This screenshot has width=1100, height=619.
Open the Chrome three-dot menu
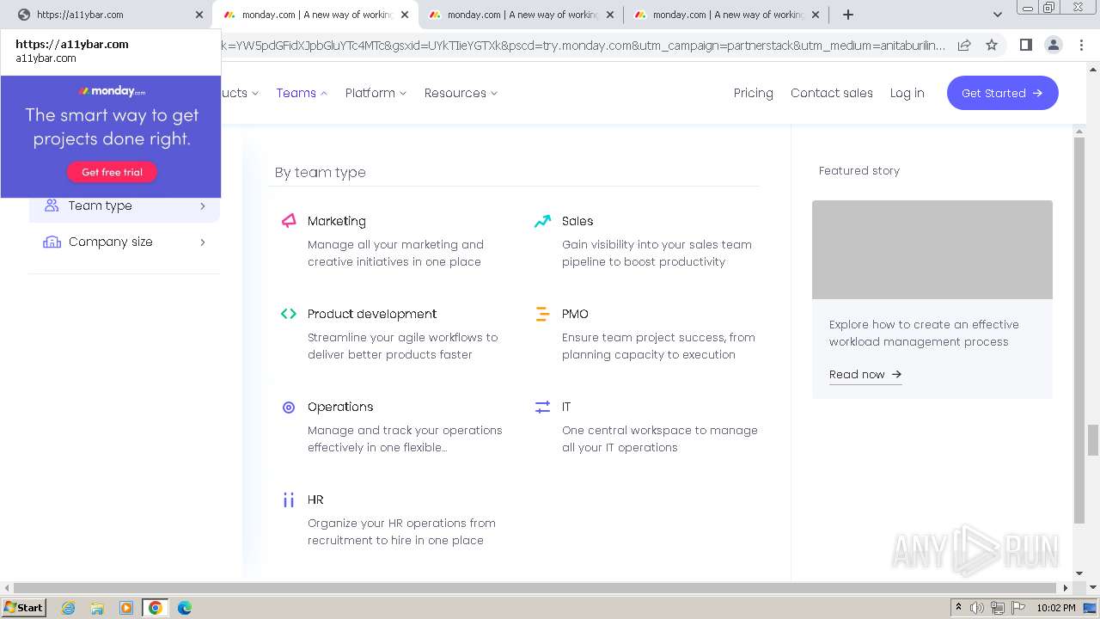pyautogui.click(x=1080, y=45)
